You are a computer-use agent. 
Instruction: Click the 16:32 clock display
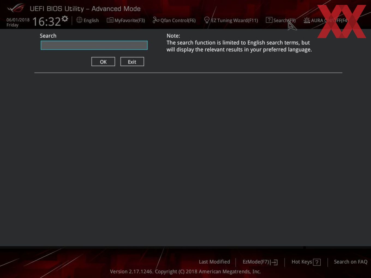click(x=46, y=22)
